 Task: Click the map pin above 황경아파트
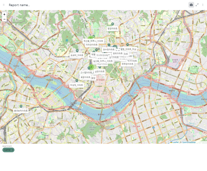pos(112,24)
